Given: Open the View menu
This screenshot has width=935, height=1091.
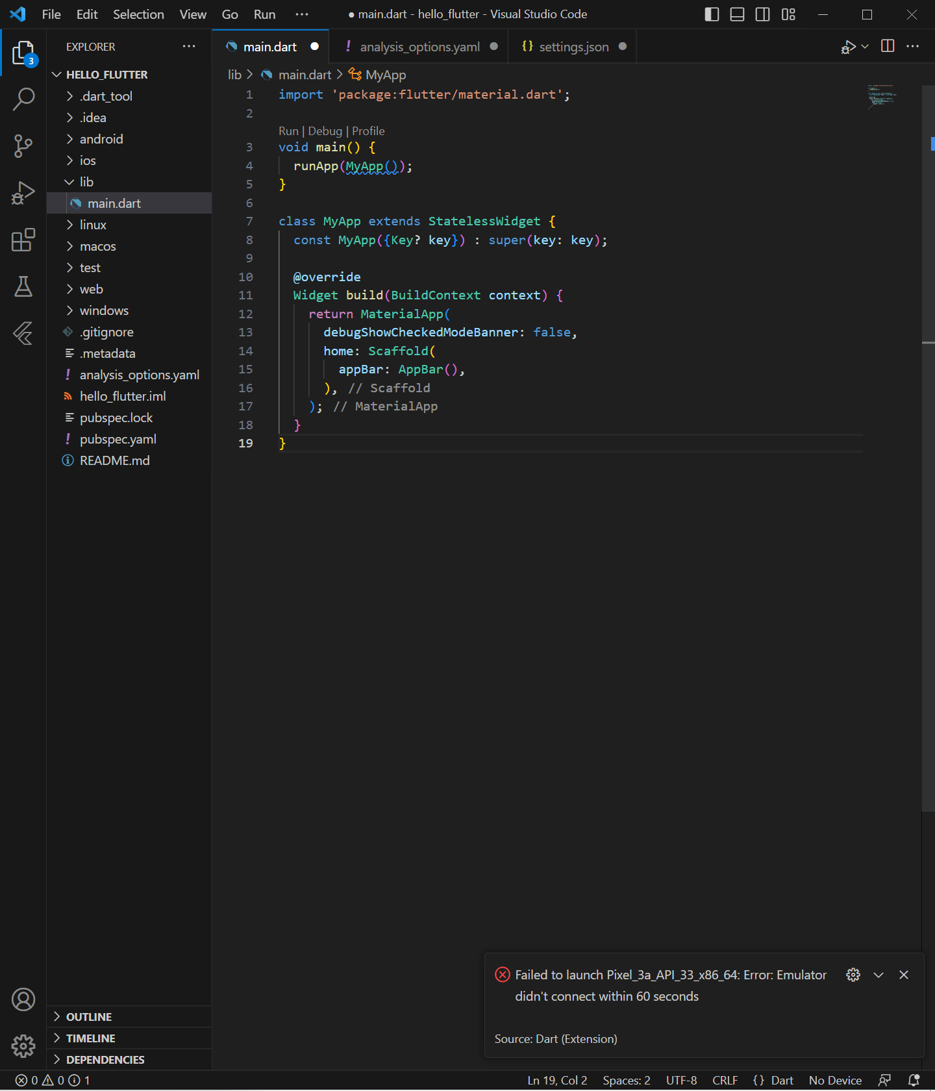Looking at the screenshot, I should coord(193,14).
